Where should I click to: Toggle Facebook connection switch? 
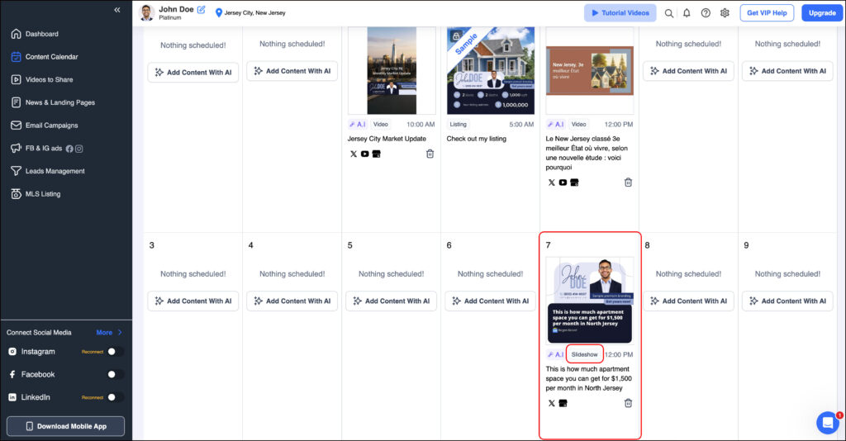(116, 374)
